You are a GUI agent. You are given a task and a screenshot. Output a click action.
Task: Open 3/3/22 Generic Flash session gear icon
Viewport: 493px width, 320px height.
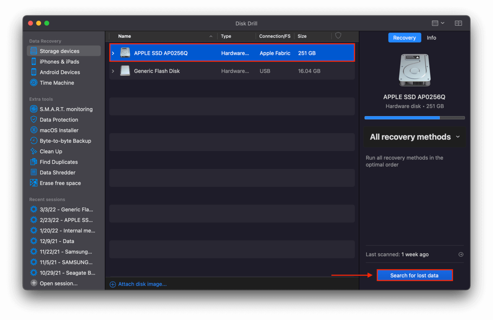pyautogui.click(x=34, y=210)
